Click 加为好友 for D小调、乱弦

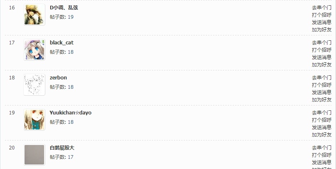322,29
